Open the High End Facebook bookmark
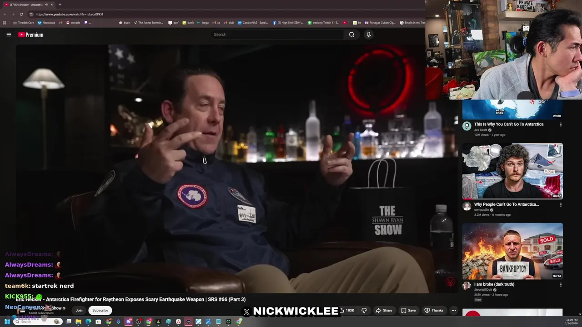Viewport: 582px width, 327px height. click(288, 23)
